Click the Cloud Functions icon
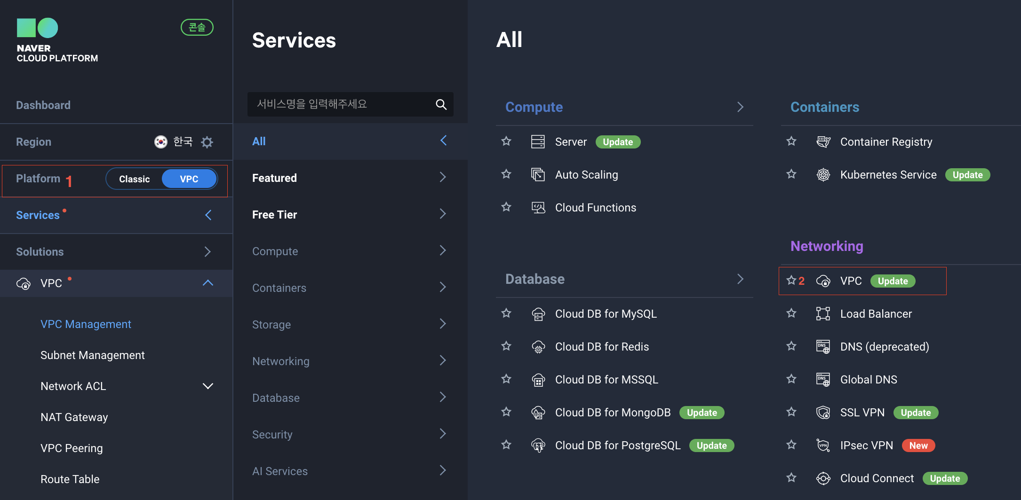The image size is (1021, 500). tap(538, 207)
